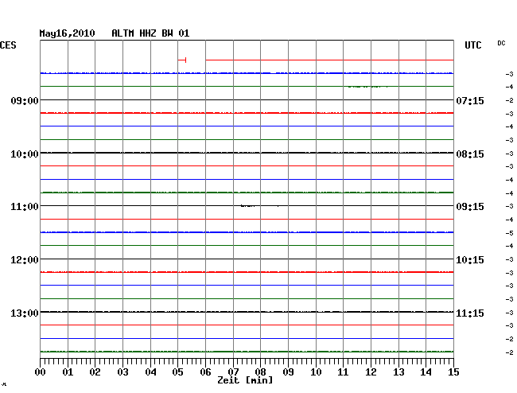The image size is (517, 393).
Task: Click the 11:15 UTC time label
Action: [x=470, y=313]
